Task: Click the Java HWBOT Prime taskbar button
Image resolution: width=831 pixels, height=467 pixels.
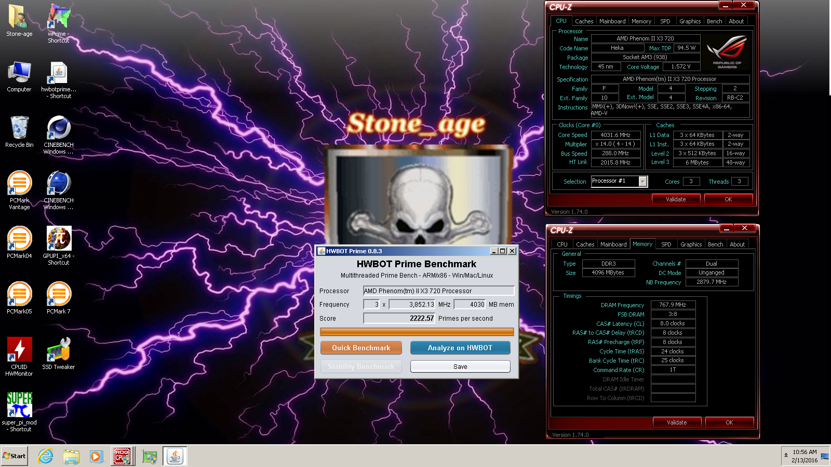Action: [x=175, y=456]
